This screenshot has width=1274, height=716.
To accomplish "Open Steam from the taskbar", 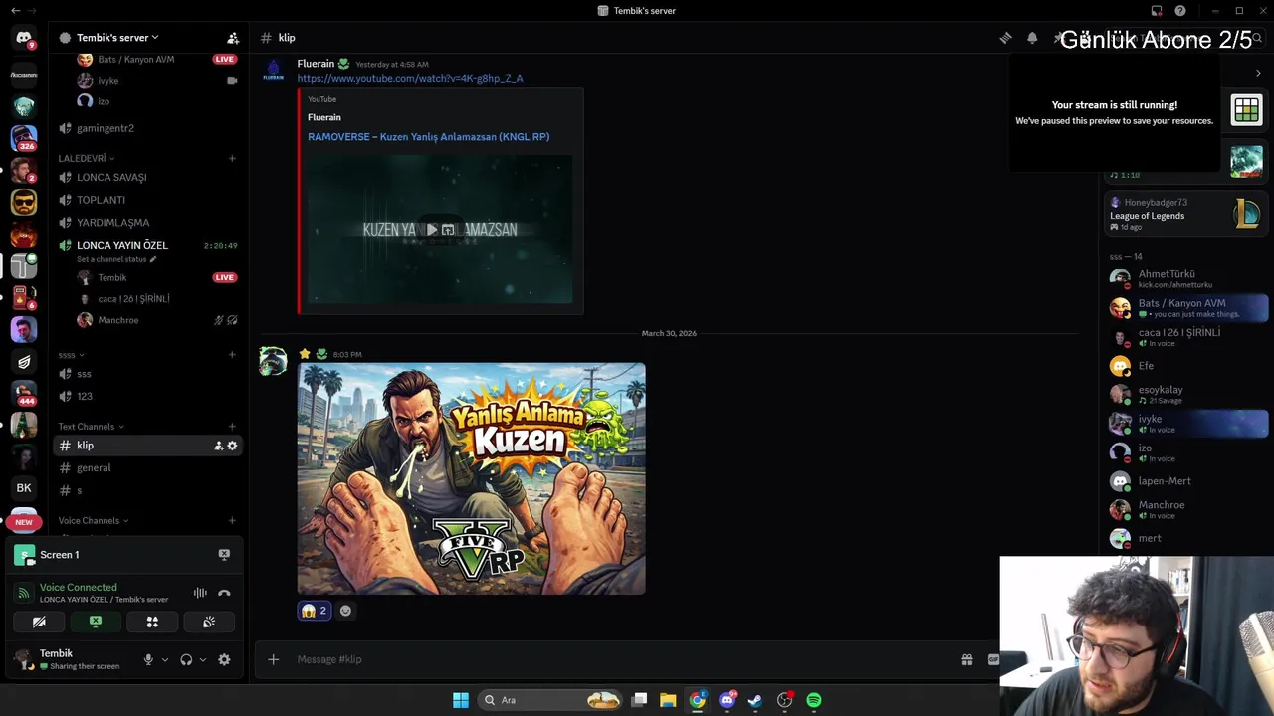I will point(755,700).
